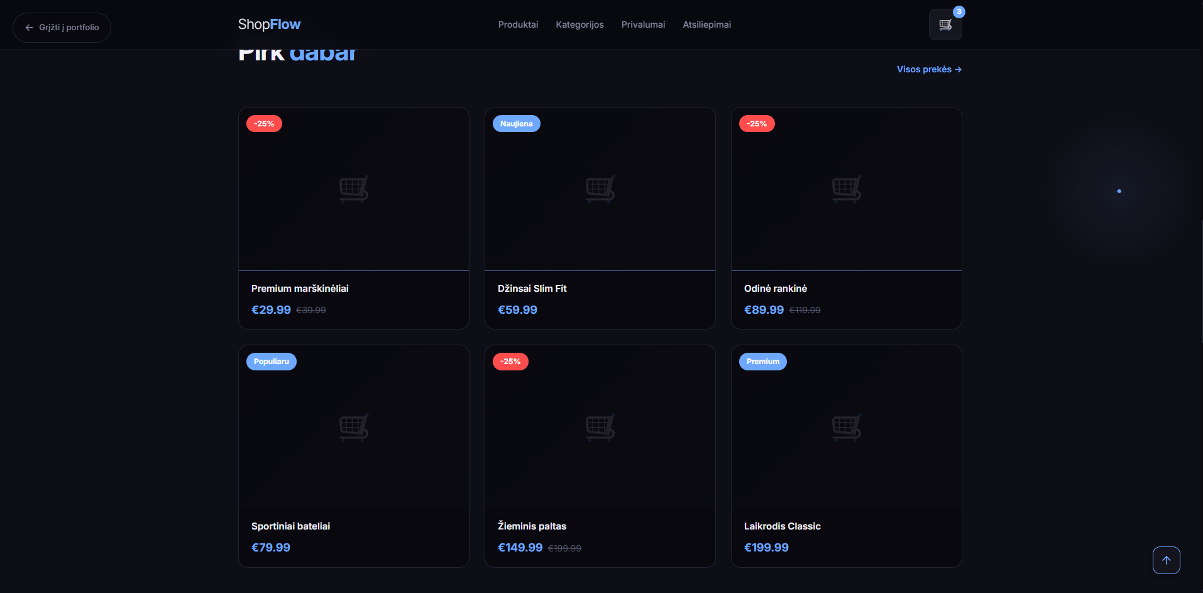This screenshot has height=593, width=1203.
Task: Click the Grįžti į portfolio button
Action: point(61,27)
